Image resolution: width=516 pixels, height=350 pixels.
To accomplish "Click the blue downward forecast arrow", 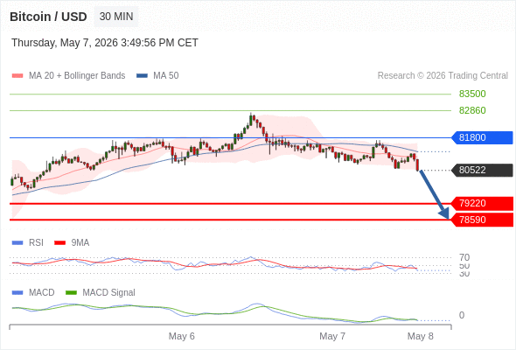I will pyautogui.click(x=434, y=194).
